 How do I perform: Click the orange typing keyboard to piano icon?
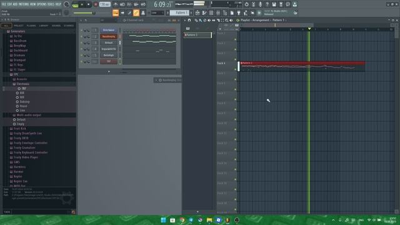[x=116, y=12]
